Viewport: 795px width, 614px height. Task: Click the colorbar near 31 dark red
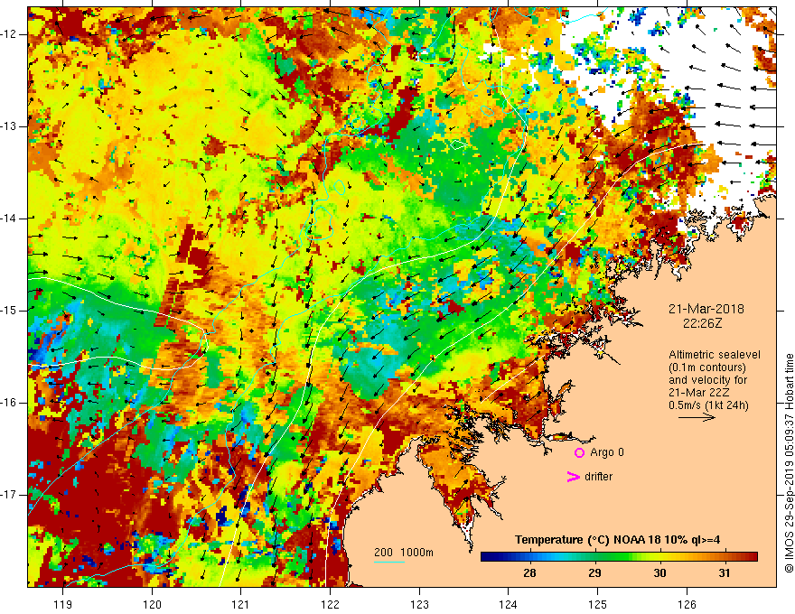coord(725,557)
